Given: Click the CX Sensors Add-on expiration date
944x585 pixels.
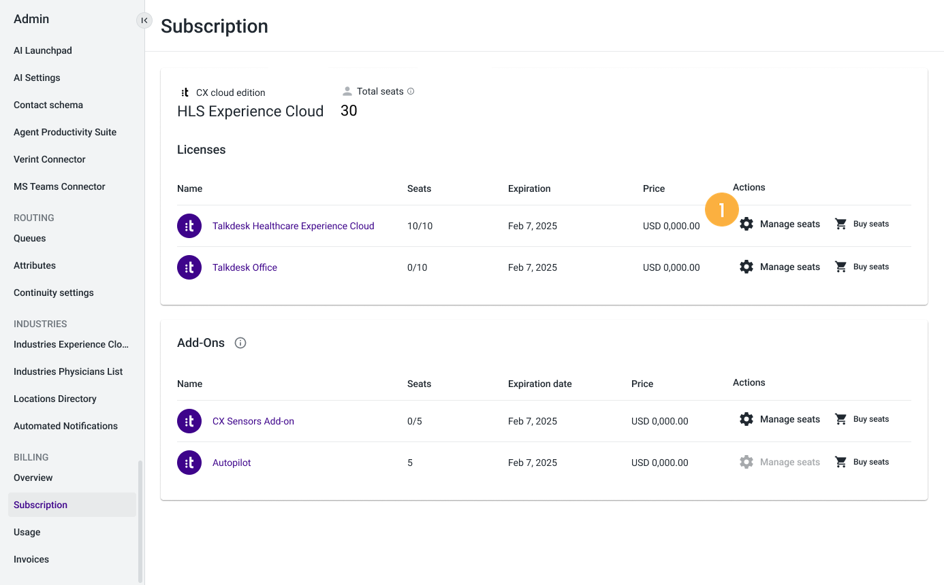Looking at the screenshot, I should point(533,421).
